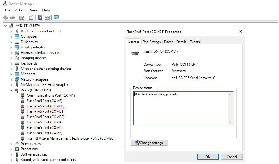Switch to the Events tab
The height and width of the screenshot is (164, 279).
(195, 42)
